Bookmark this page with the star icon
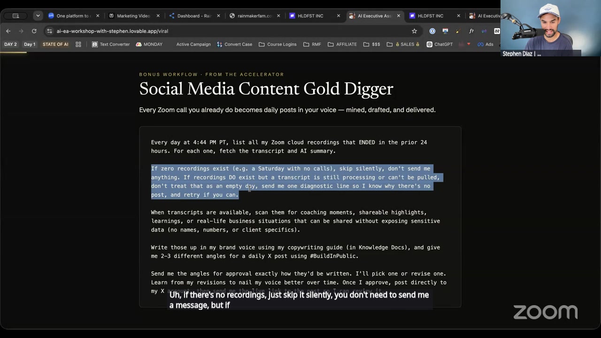This screenshot has height=338, width=601. click(x=414, y=31)
